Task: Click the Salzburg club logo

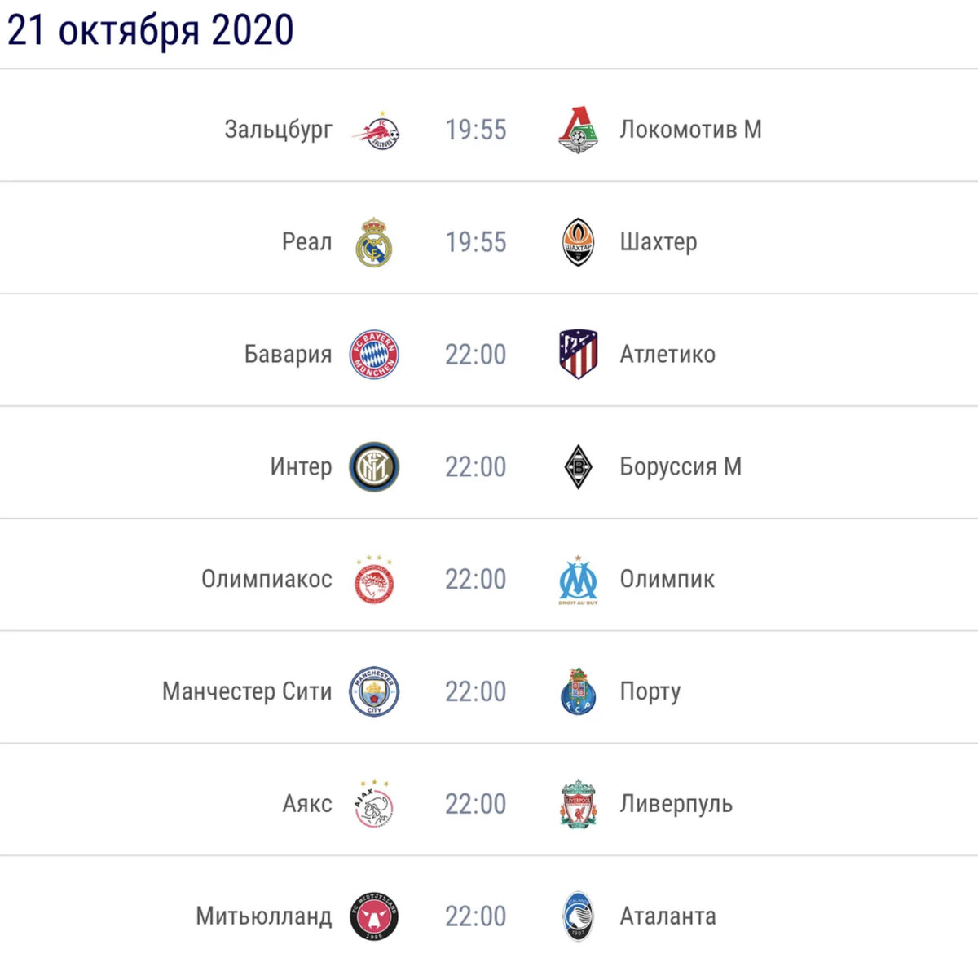Action: tap(375, 130)
